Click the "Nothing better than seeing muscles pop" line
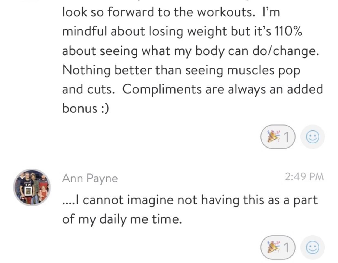The image size is (338, 263). tap(181, 71)
